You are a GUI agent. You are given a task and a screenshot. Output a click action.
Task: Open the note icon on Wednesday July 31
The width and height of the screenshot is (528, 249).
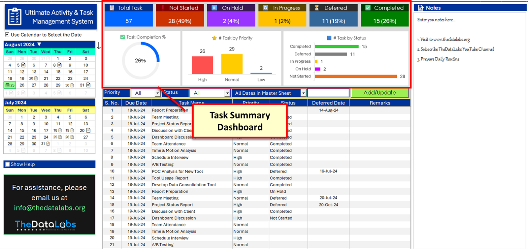[48, 144]
